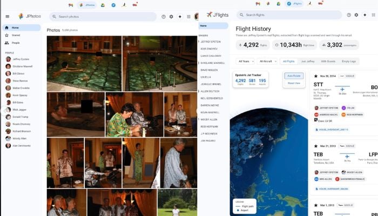Click the search magnifier in JPhotos
Image resolution: width=378 pixels, height=216 pixels.
[54, 17]
